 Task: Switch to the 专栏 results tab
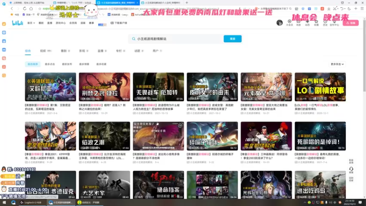tap(121, 51)
